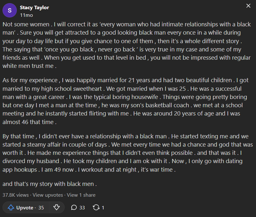The width and height of the screenshot is (256, 217).
Task: Click the comment count '33'
Action: [x=82, y=208]
